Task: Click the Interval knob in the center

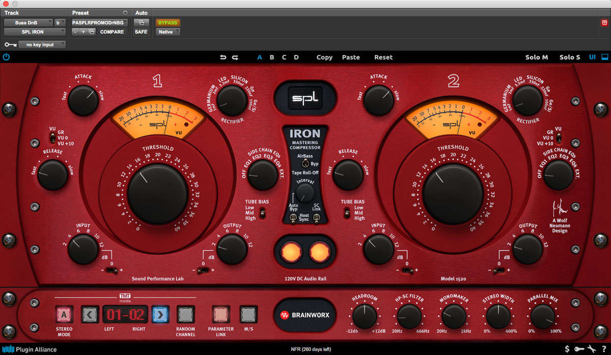Action: 305,193
